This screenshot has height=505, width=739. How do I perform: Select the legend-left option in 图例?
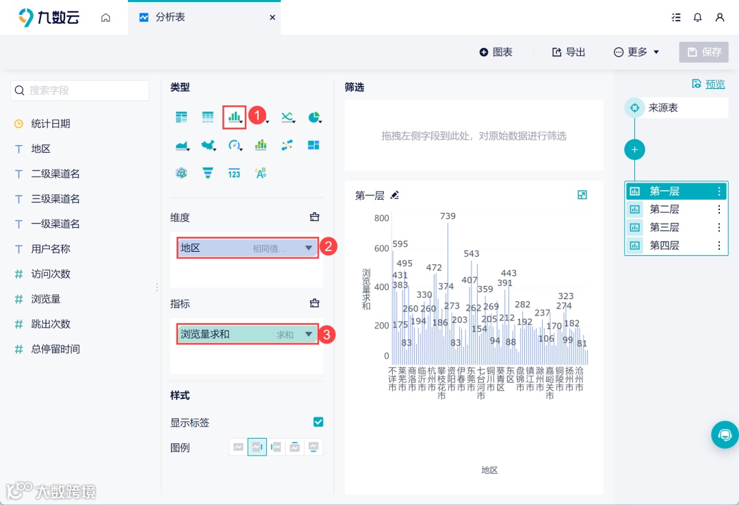tap(276, 447)
